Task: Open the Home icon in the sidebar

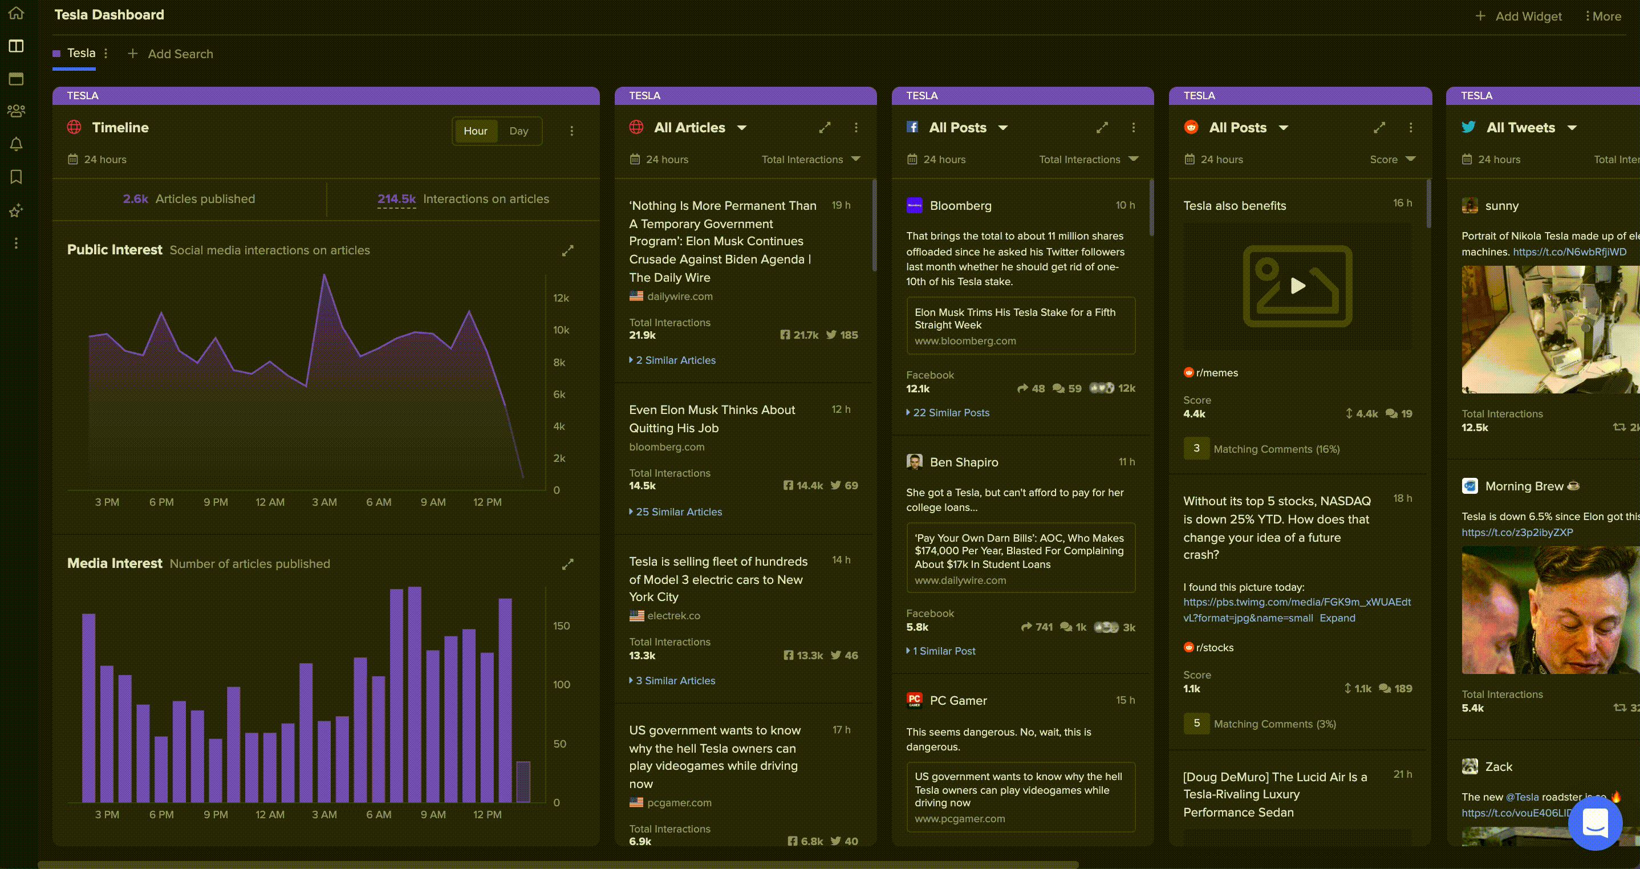Action: tap(16, 13)
